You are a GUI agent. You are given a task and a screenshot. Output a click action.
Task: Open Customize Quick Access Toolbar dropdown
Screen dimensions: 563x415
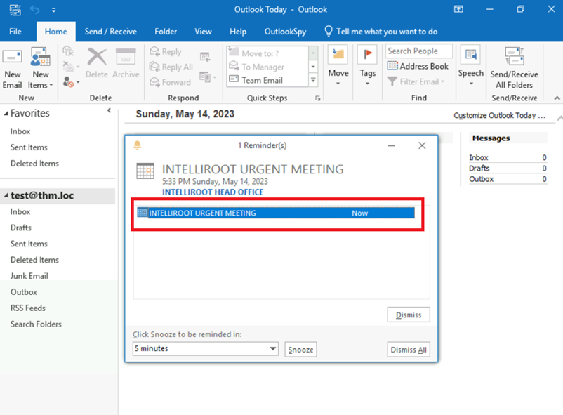[x=53, y=10]
